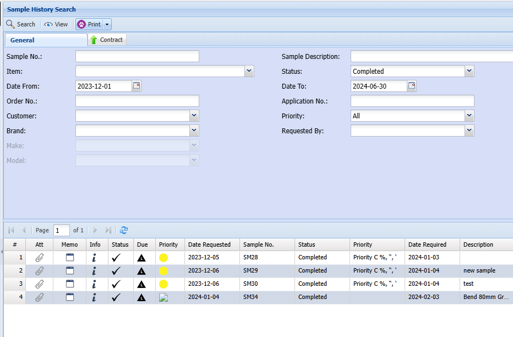
Task: Click the View eye toolbar button
Action: [56, 24]
